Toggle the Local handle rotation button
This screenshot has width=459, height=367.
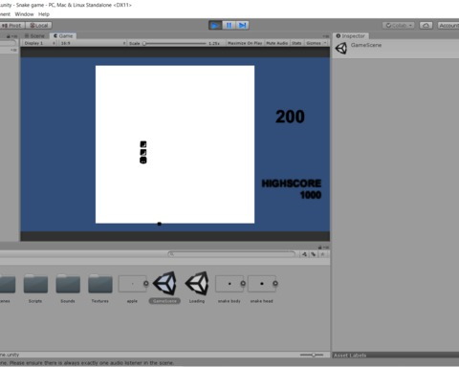click(39, 26)
